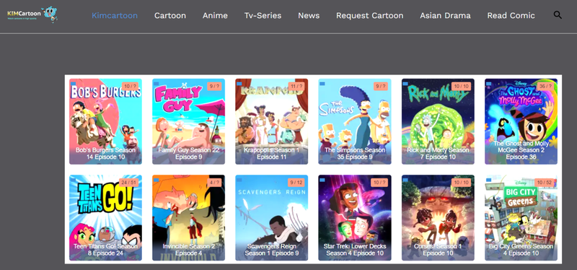577x270 pixels.
Task: Open the Cartoon menu
Action: (170, 15)
